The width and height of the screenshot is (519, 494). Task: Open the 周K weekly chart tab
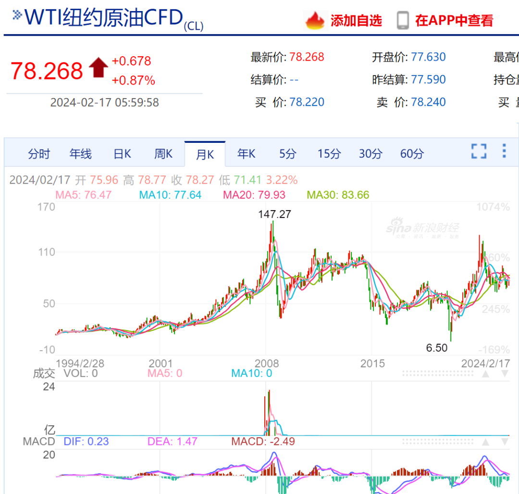click(x=163, y=154)
